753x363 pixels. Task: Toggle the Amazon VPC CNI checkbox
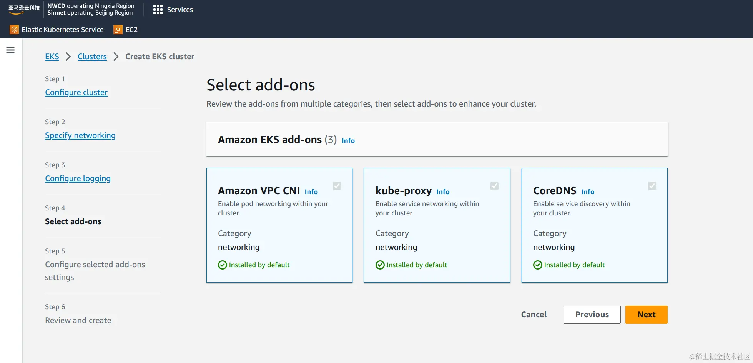click(337, 186)
